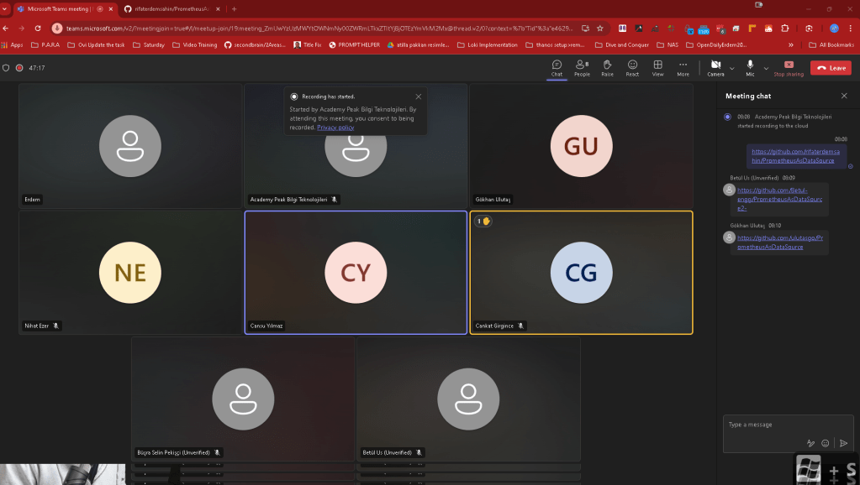
Task: Click the browser address bar URL
Action: pos(319,29)
